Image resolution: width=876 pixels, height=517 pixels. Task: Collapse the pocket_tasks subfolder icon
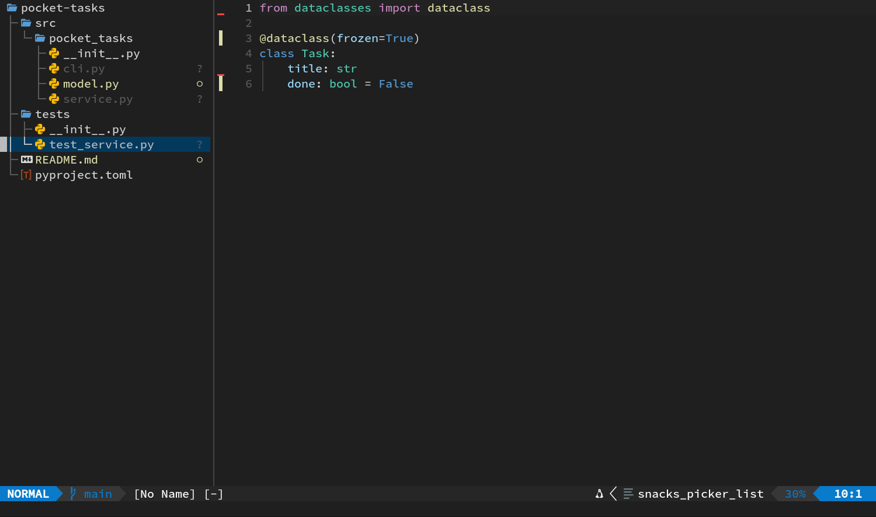[40, 39]
